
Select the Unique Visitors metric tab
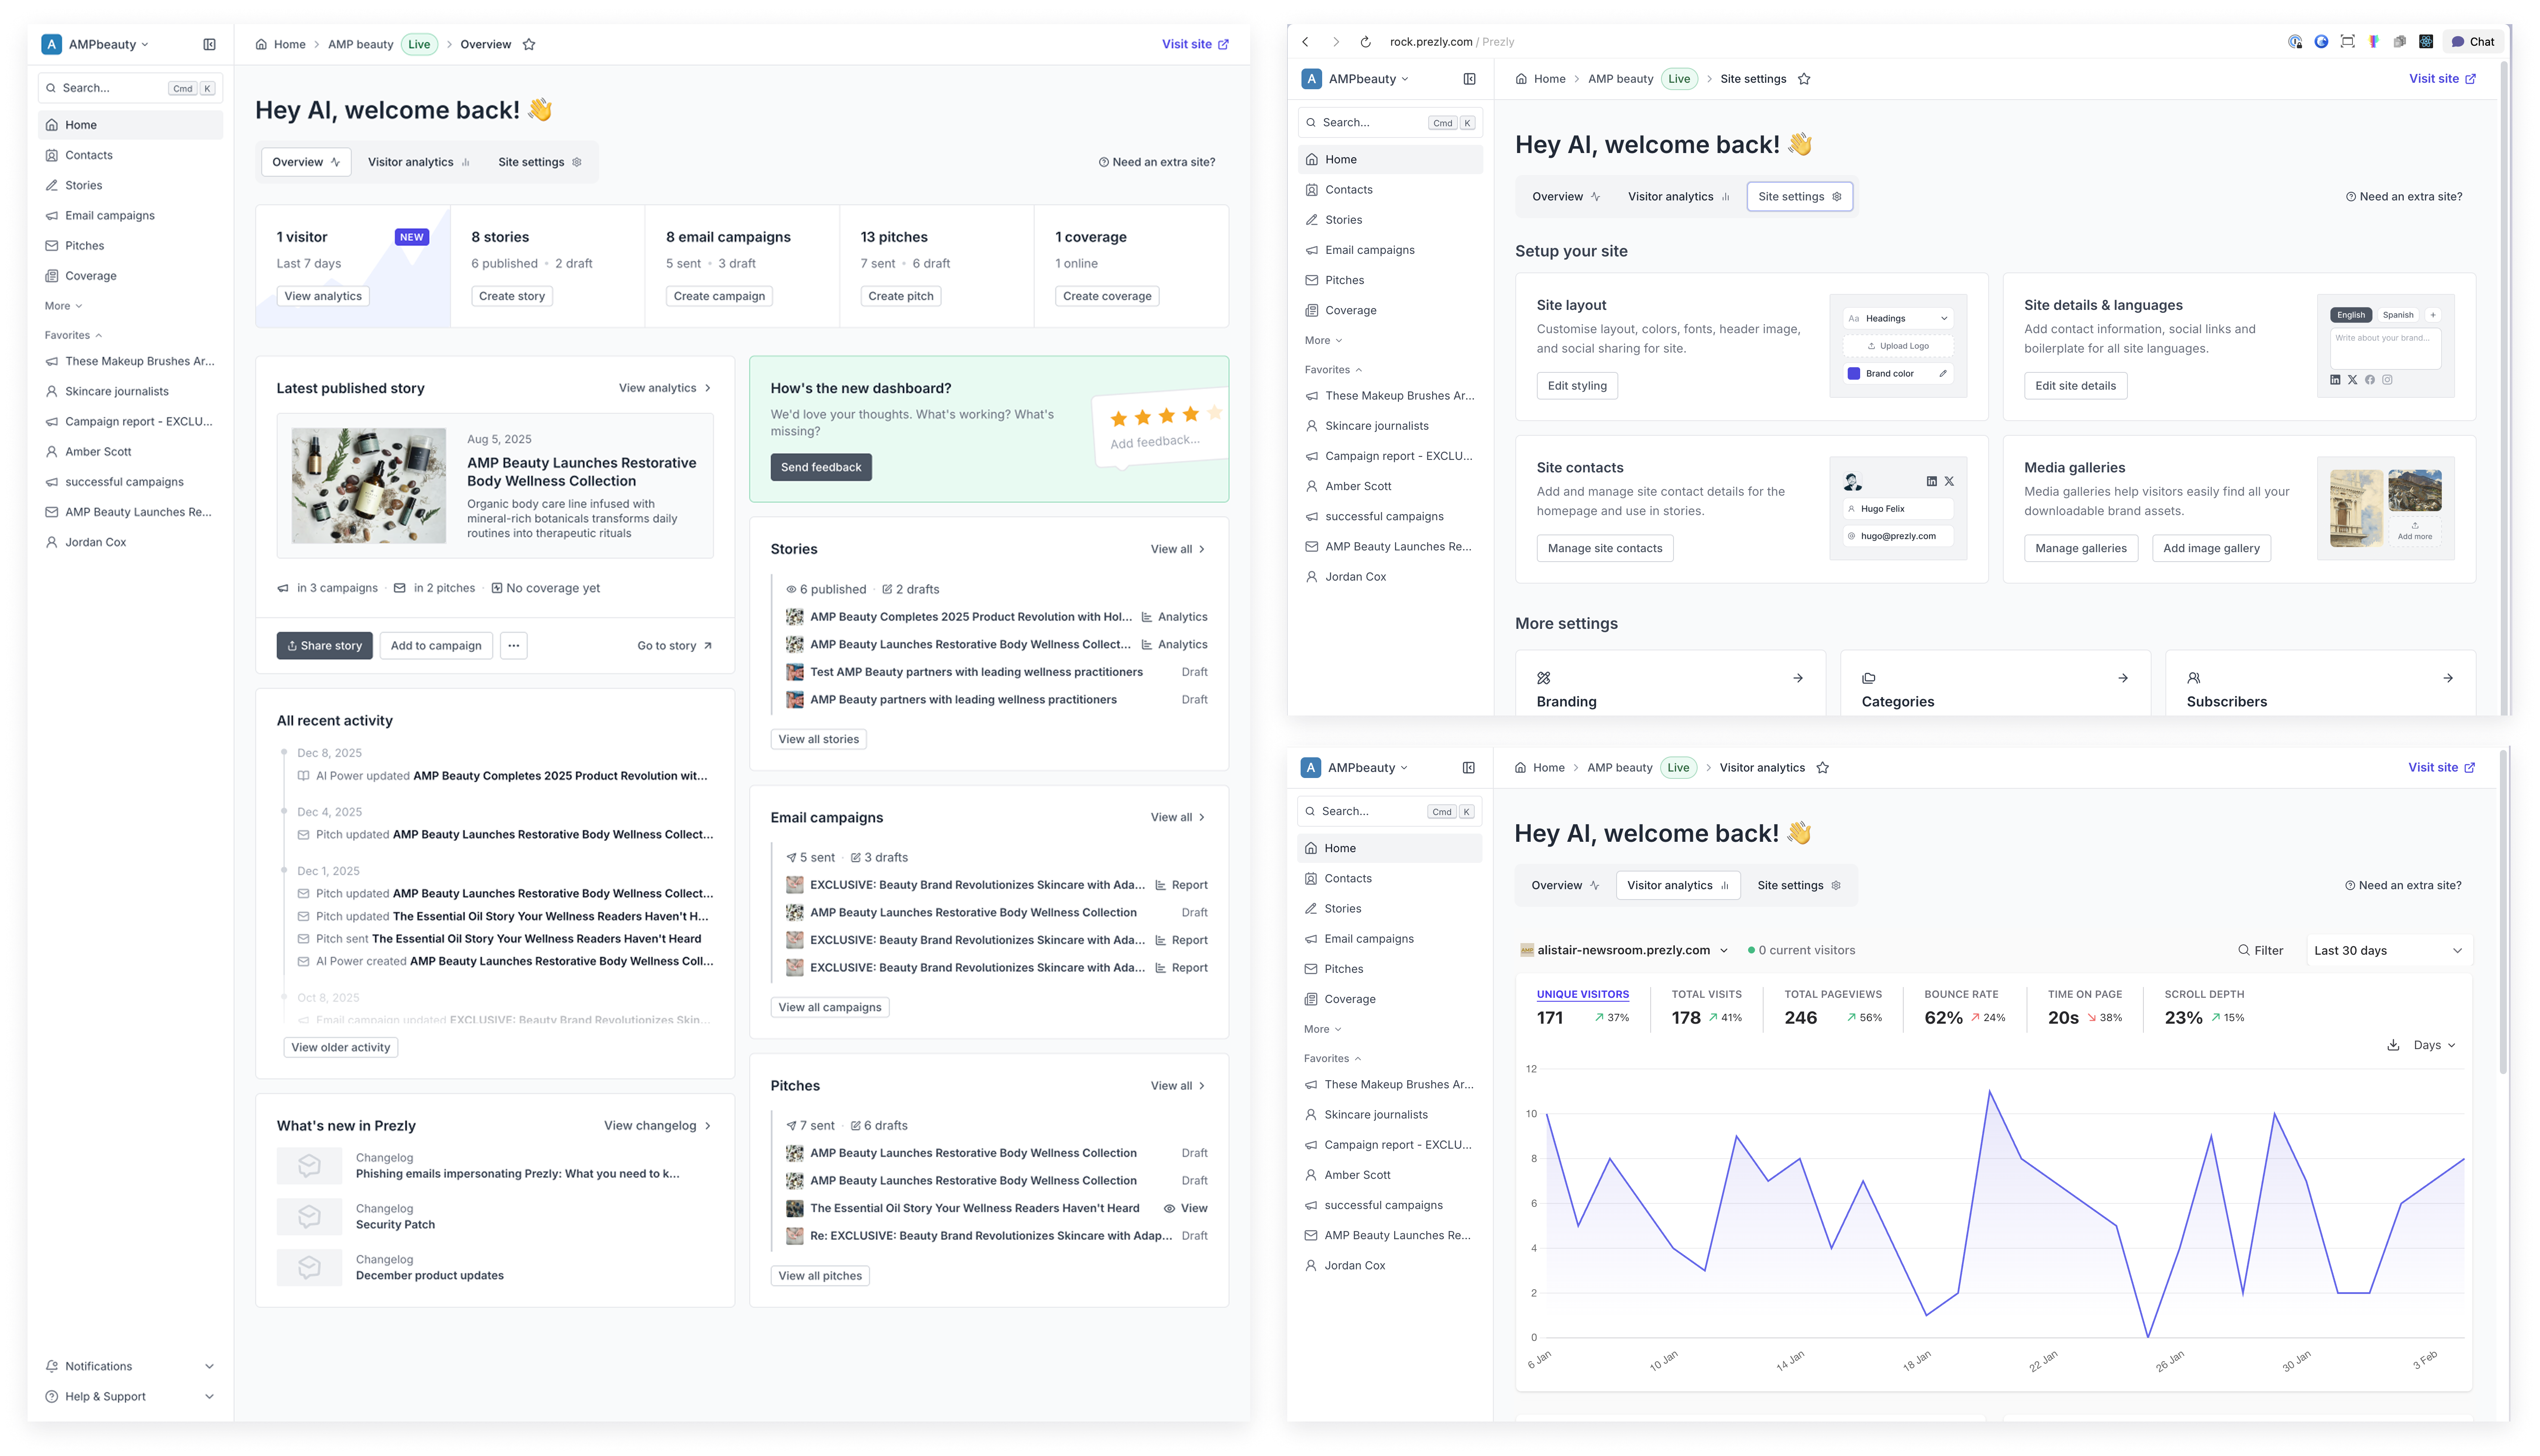click(1582, 994)
